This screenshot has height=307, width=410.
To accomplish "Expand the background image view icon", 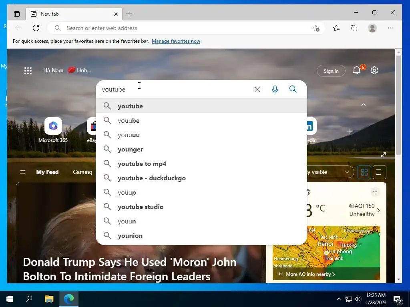I will coord(384,155).
